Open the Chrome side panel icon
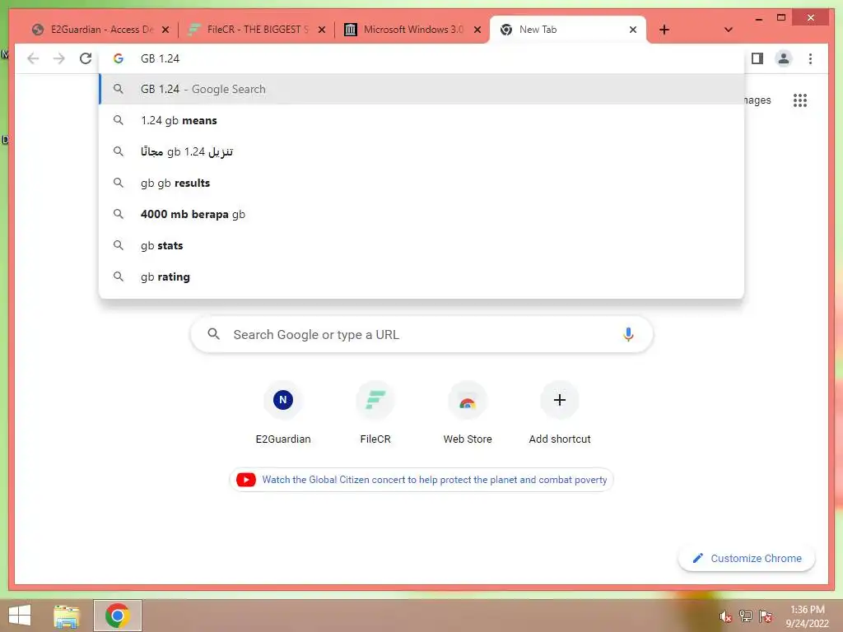Image resolution: width=843 pixels, height=632 pixels. (x=757, y=58)
